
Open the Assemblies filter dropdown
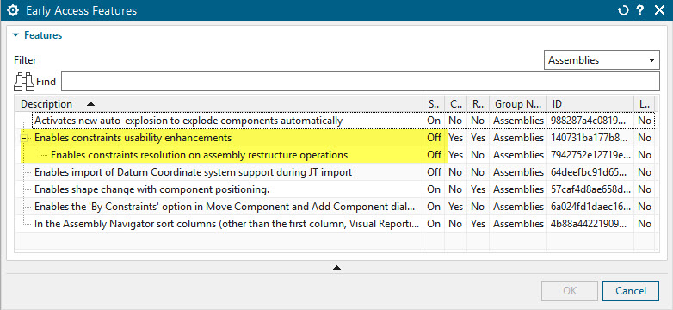click(602, 60)
